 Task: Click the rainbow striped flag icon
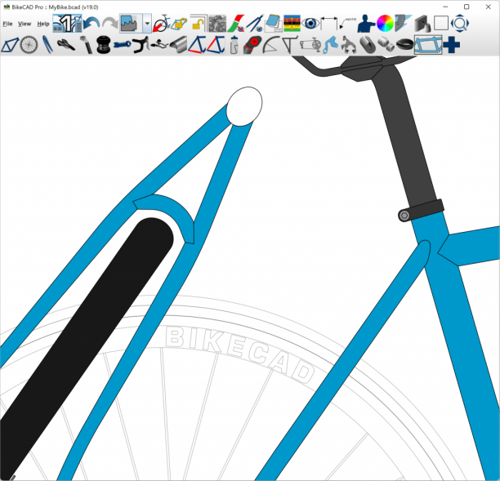(292, 23)
